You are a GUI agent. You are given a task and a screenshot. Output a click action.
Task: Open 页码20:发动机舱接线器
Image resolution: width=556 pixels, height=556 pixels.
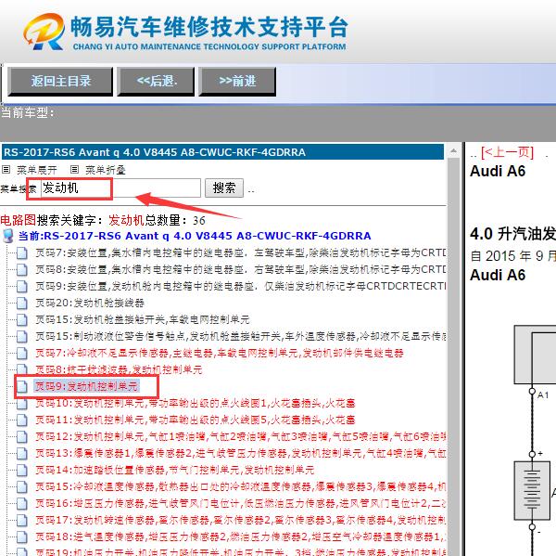pos(90,303)
